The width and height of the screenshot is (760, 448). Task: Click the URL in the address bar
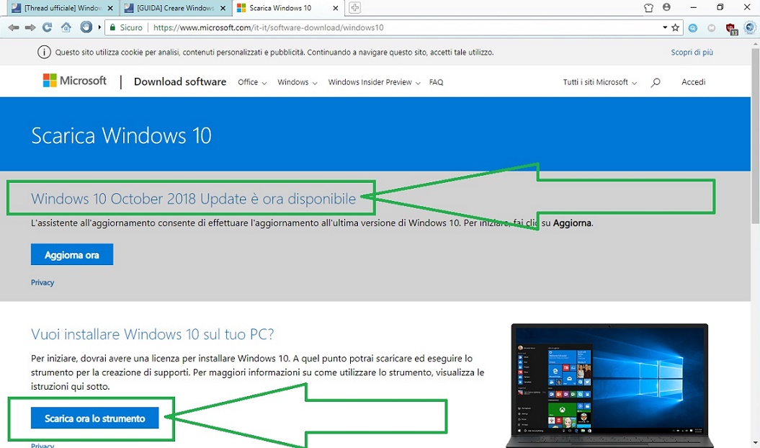pos(268,27)
